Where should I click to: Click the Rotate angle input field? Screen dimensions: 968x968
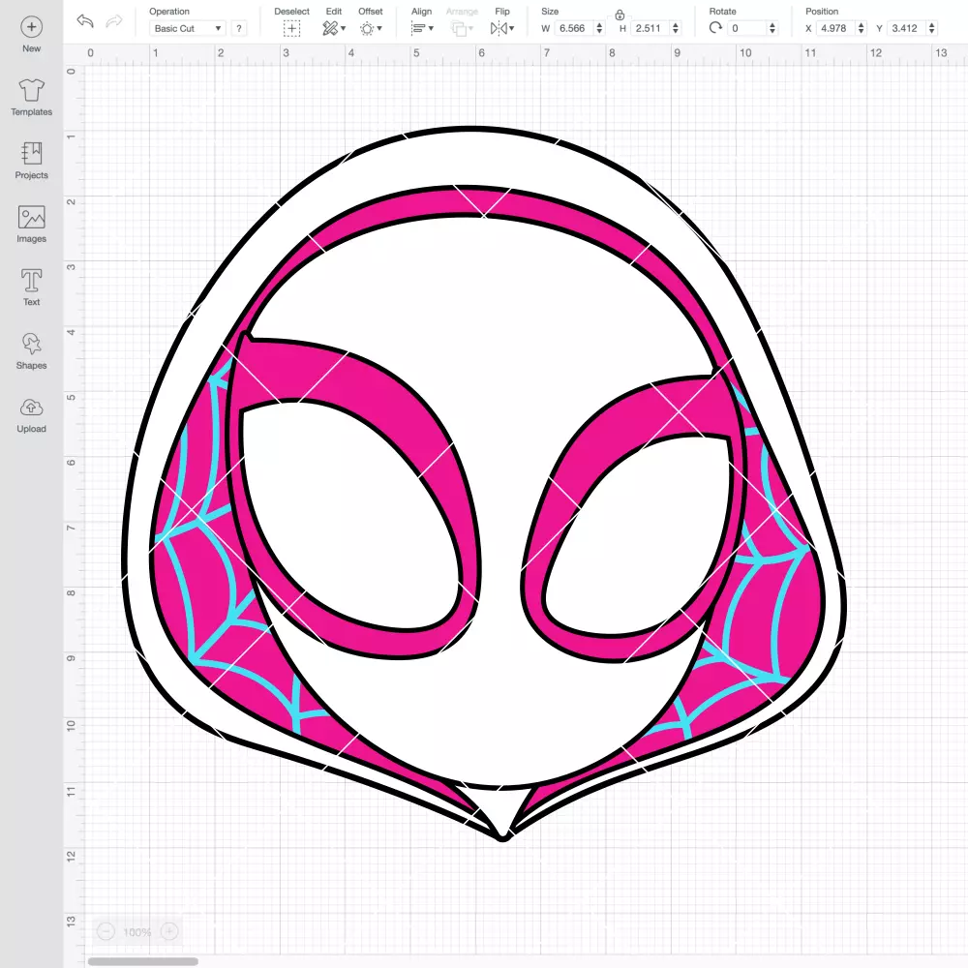[747, 28]
